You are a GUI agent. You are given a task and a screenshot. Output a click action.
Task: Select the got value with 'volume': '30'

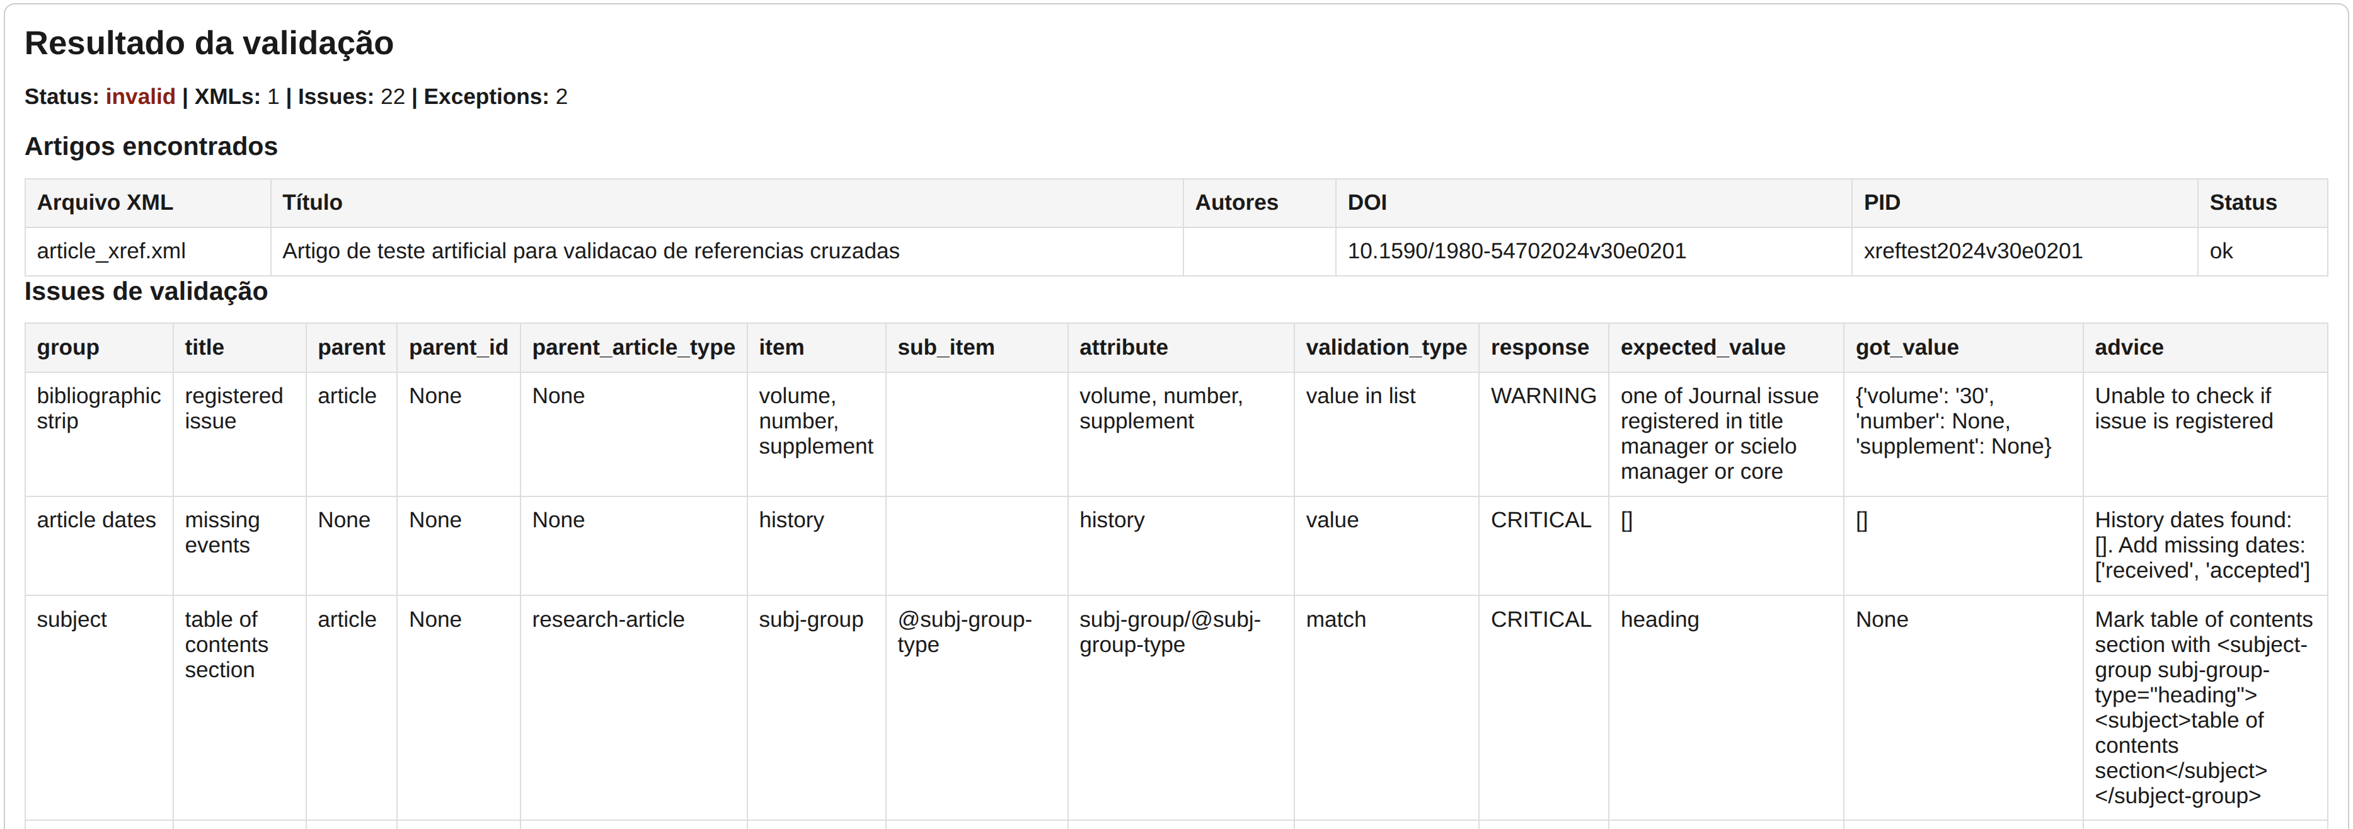tap(1963, 433)
